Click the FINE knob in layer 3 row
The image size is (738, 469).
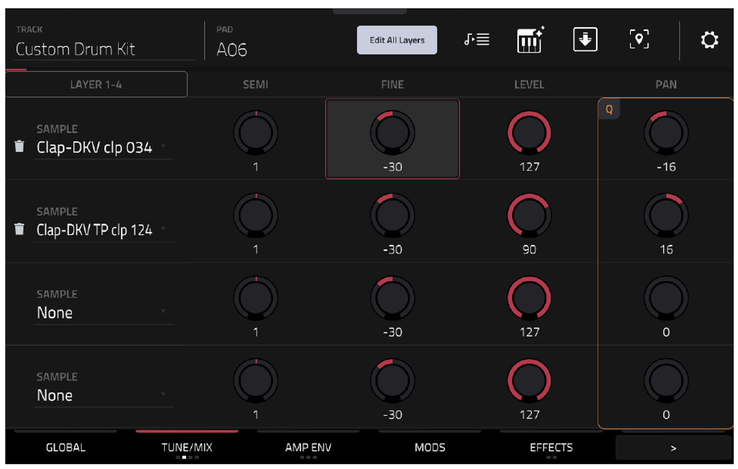pyautogui.click(x=392, y=298)
